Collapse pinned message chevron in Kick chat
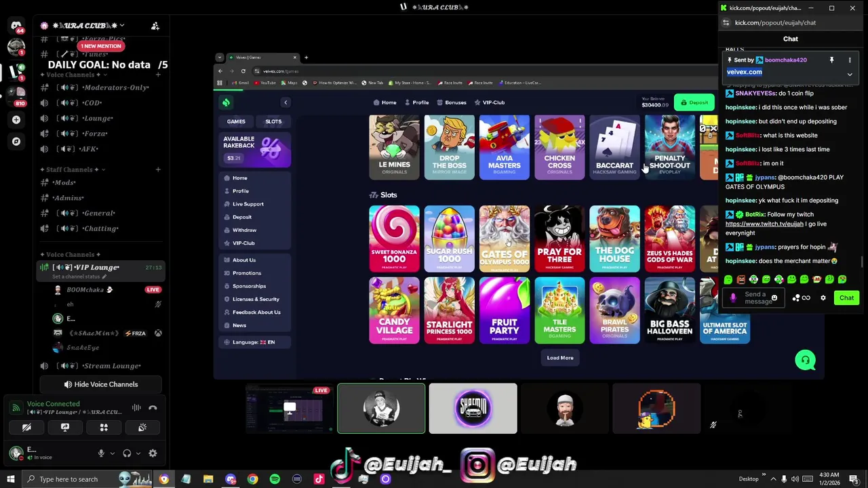Viewport: 868px width, 488px height. [x=850, y=75]
